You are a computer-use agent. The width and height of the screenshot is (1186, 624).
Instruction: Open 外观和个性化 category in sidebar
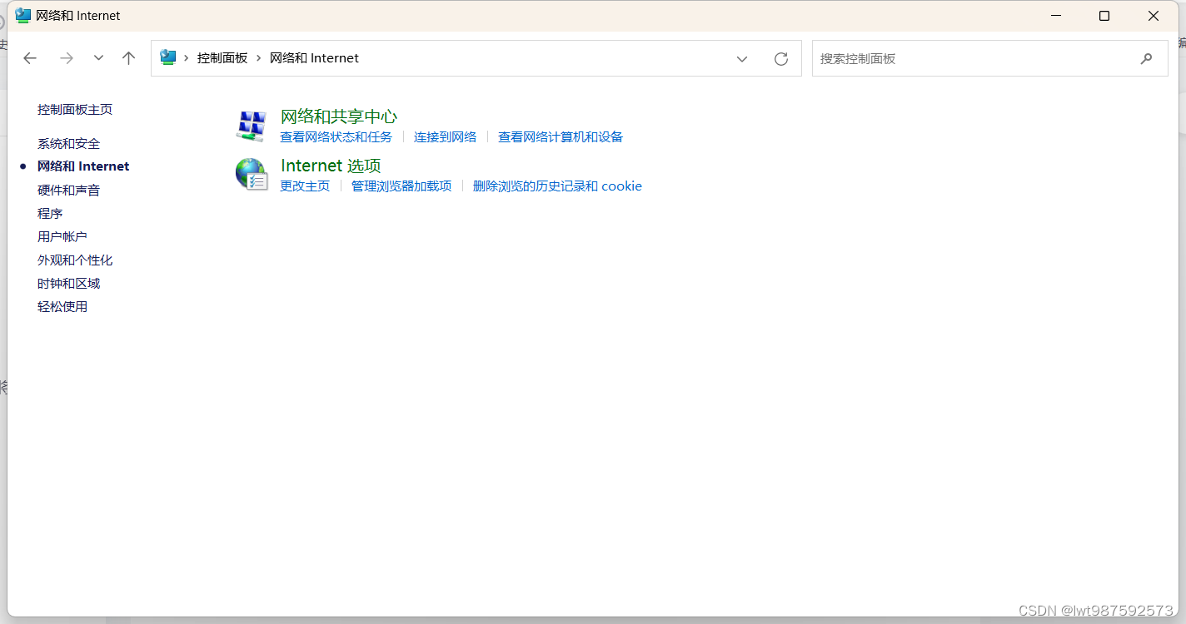(75, 260)
